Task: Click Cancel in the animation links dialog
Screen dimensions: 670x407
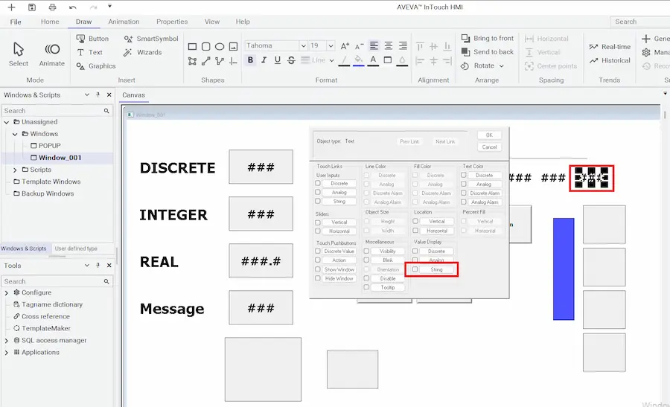Action: tap(489, 147)
